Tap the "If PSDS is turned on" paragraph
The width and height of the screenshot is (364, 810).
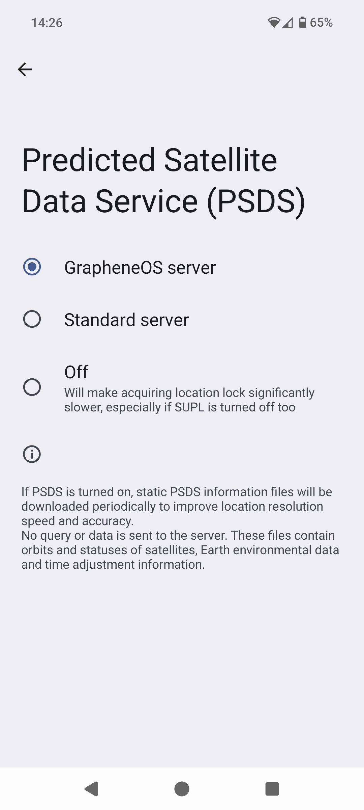click(x=177, y=506)
